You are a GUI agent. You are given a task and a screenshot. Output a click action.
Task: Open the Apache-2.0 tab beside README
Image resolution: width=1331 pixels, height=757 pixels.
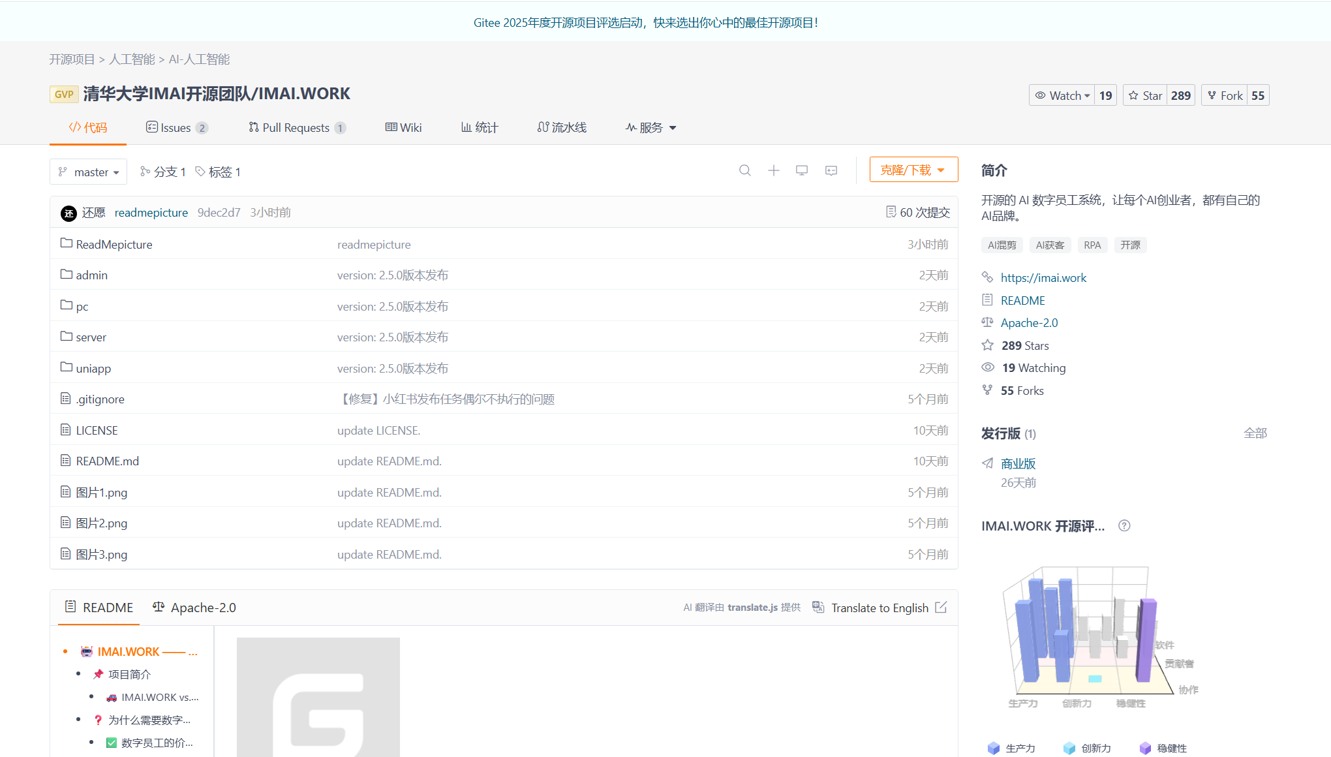[x=194, y=608]
